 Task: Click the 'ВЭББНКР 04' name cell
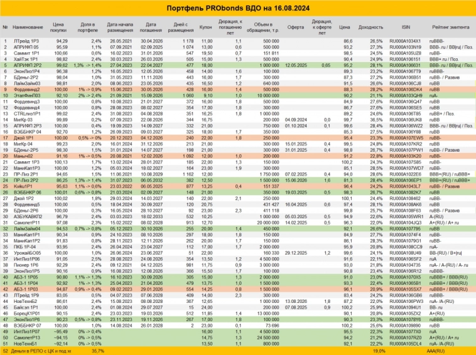tap(28, 132)
